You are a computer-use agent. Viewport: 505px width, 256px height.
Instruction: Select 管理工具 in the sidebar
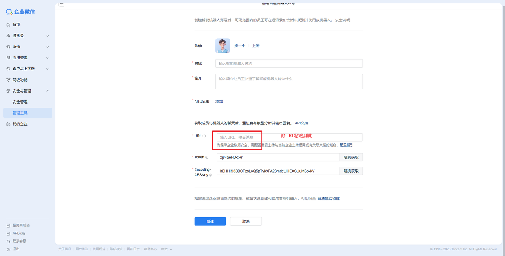pos(20,113)
